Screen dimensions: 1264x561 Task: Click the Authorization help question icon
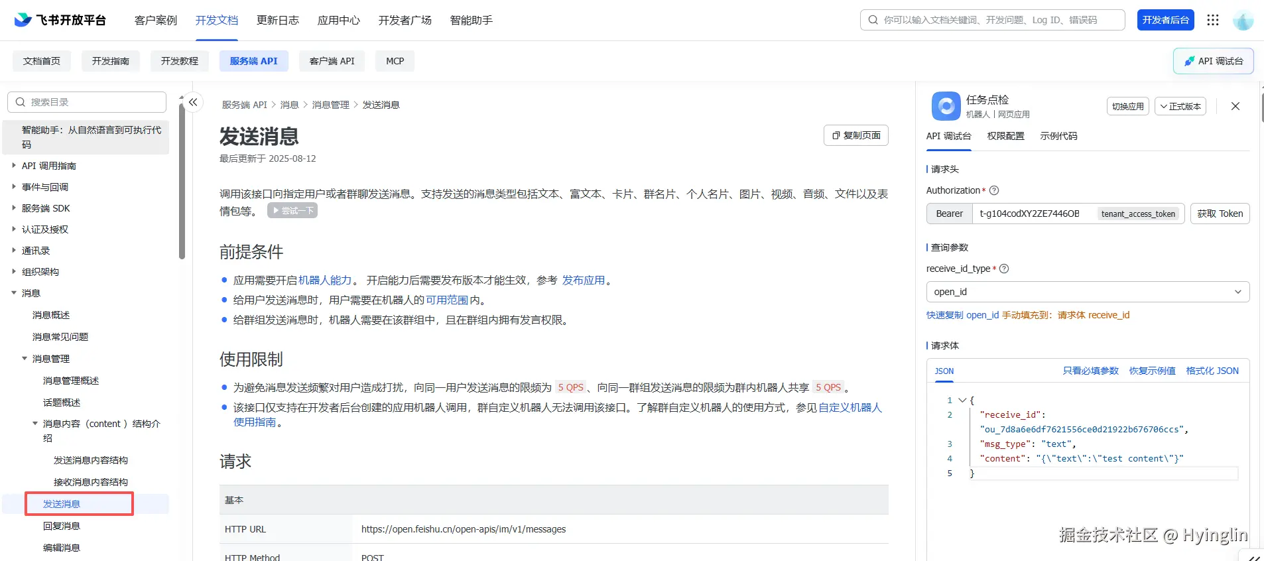pos(994,190)
